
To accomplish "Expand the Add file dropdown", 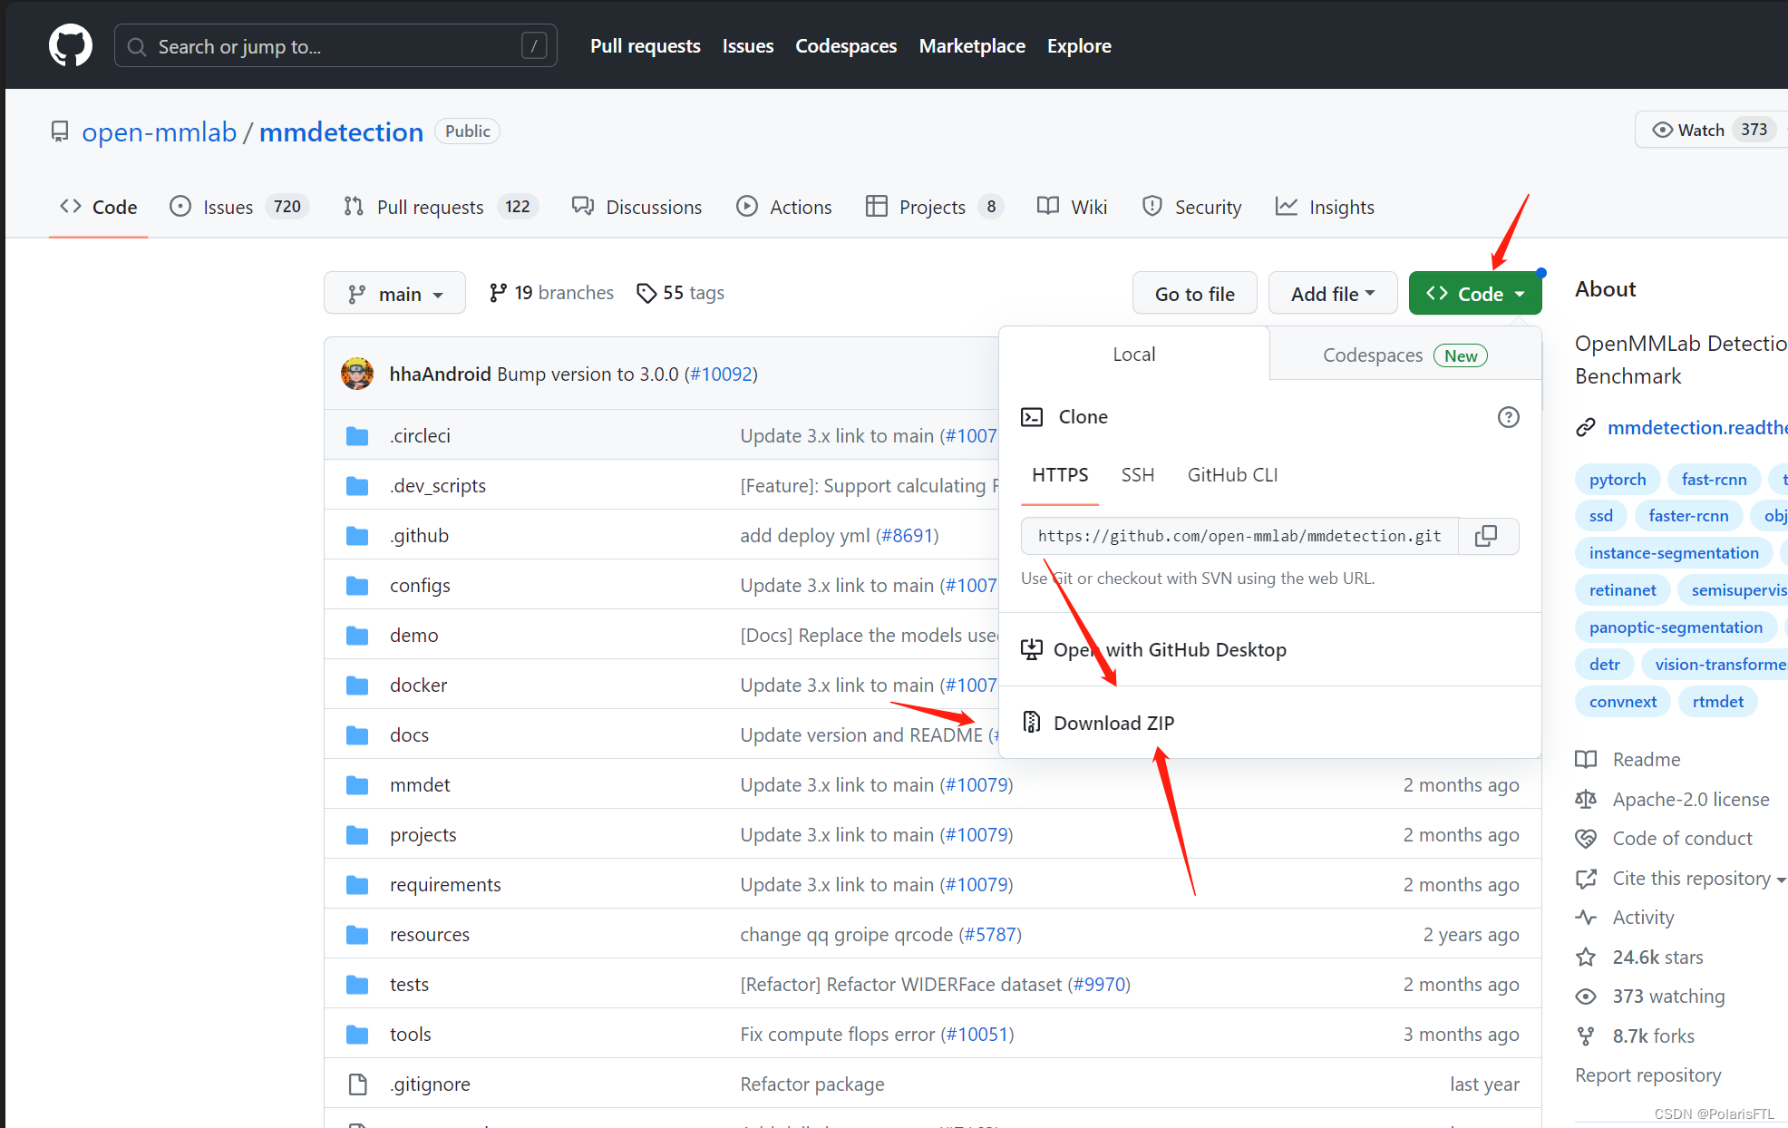I will [1332, 294].
